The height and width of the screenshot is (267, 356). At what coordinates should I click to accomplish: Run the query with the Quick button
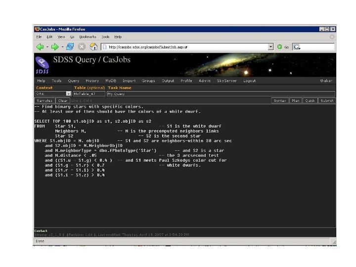[x=310, y=100]
